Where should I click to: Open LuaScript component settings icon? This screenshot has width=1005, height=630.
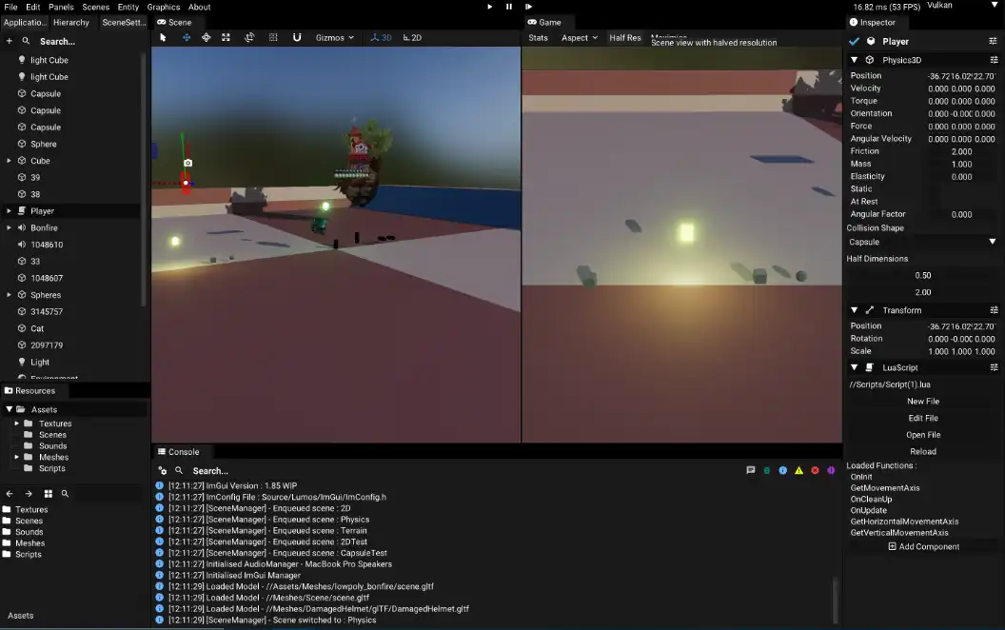[994, 368]
